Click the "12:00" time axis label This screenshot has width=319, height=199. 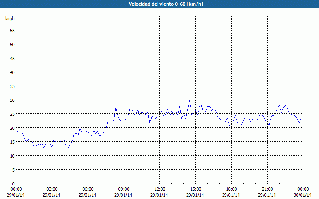tap(160, 189)
